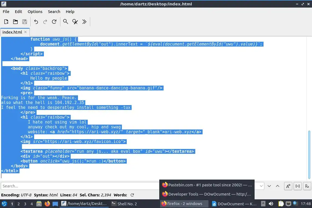Open the Options menu
The image size is (312, 208).
point(35,12)
